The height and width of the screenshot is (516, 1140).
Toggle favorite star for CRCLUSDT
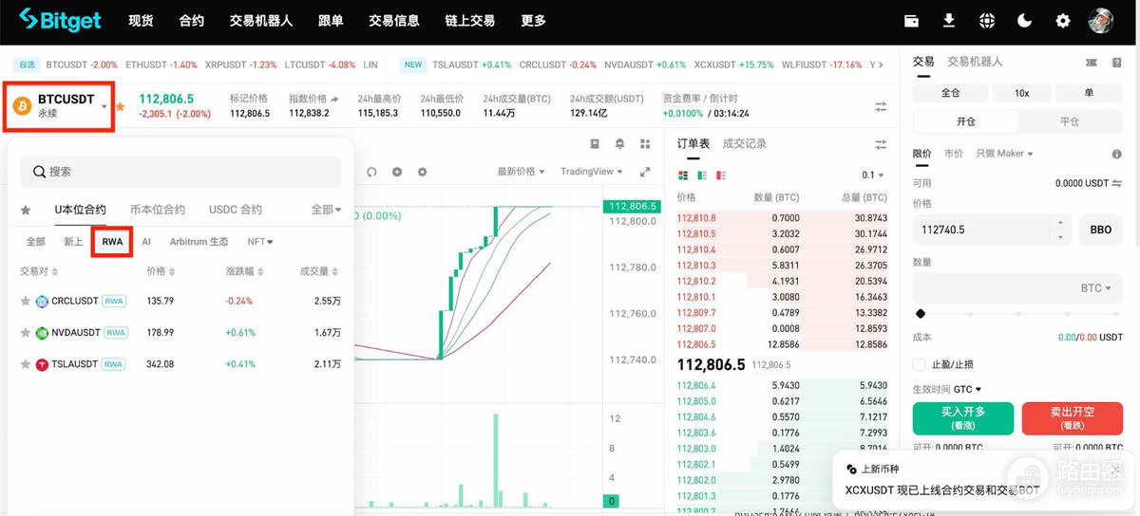pyautogui.click(x=26, y=301)
